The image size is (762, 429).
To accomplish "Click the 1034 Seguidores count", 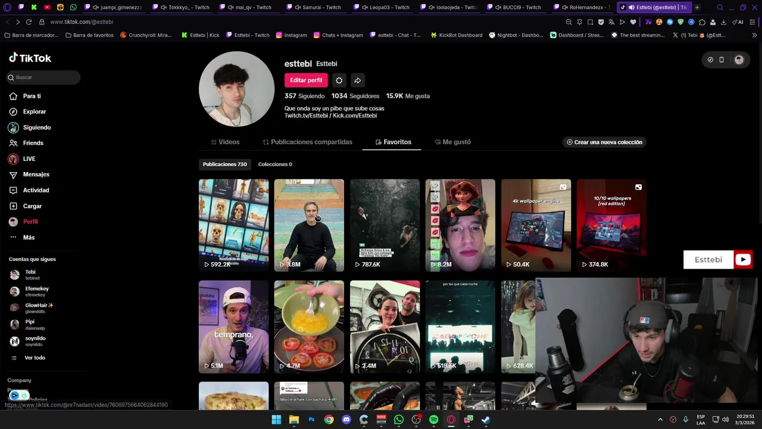I will [355, 96].
